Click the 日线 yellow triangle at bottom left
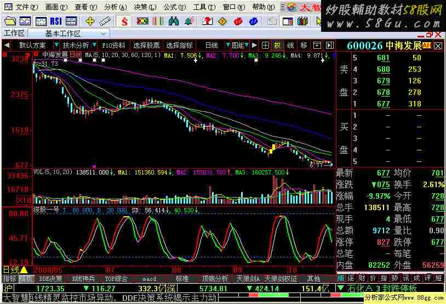The height and width of the screenshot is (304, 446). tap(24, 269)
